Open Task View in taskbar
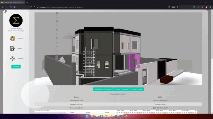213x119 pixels. [x=97, y=116]
